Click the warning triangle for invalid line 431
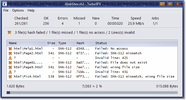186x100 pixels. coord(10,72)
